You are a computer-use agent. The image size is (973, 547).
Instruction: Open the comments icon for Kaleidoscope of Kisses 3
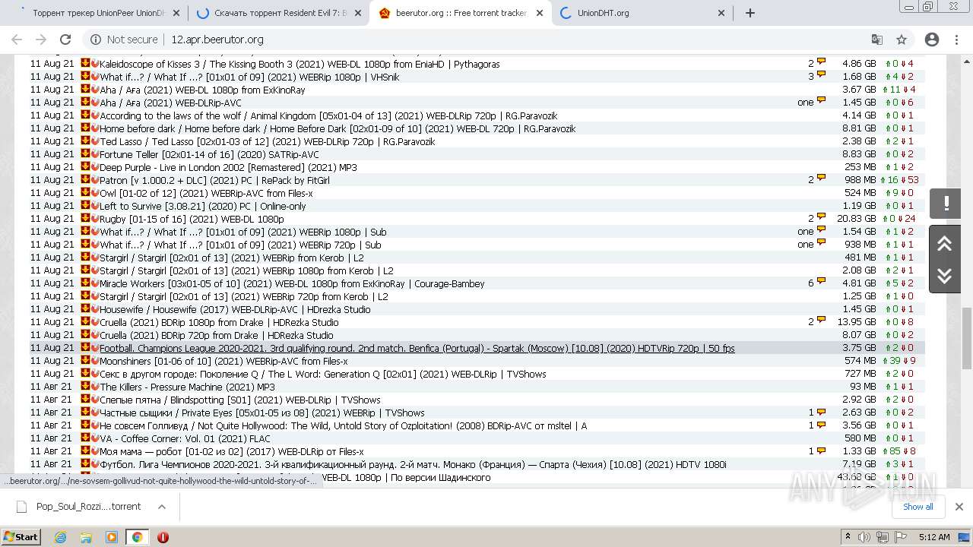tap(821, 63)
